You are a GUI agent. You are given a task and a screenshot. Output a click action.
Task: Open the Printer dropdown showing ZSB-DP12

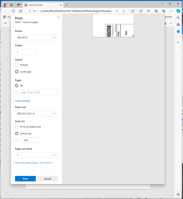point(36,37)
